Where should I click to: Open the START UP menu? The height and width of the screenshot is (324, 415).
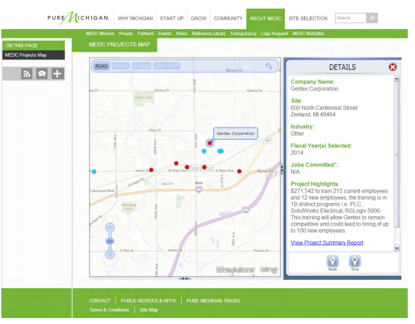click(x=172, y=19)
